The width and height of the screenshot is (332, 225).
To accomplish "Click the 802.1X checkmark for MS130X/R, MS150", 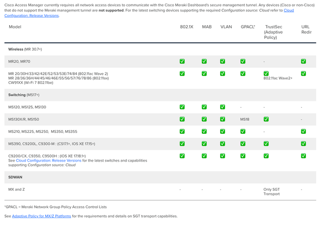I will coord(182,119).
